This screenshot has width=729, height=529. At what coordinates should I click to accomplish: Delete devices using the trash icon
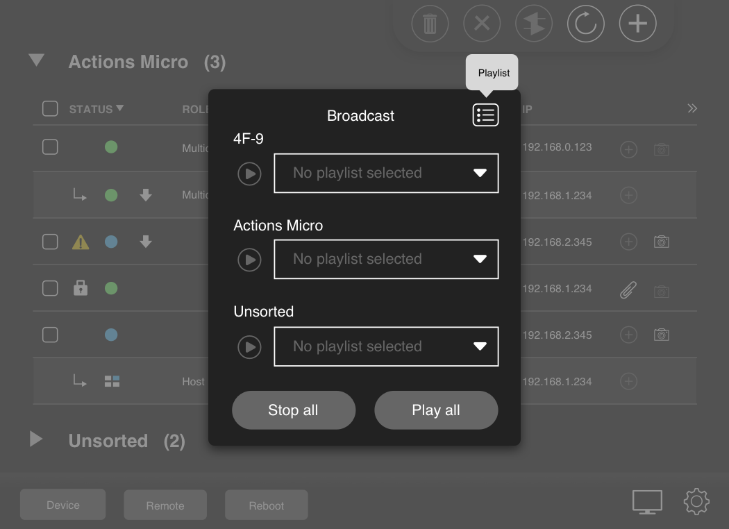click(430, 23)
